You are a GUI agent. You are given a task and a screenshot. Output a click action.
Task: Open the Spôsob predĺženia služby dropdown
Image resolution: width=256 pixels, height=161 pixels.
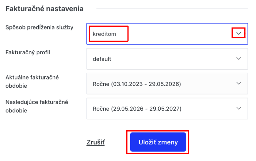167,33
